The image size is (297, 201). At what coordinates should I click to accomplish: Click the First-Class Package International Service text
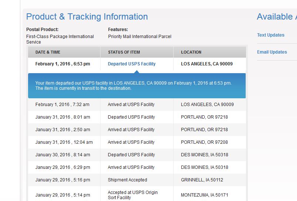[x=60, y=39]
